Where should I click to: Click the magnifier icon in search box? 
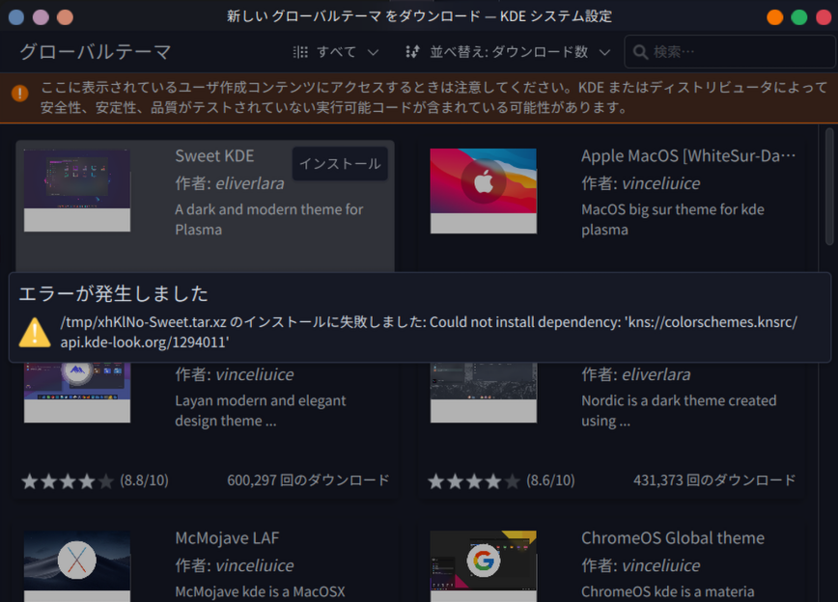click(640, 52)
